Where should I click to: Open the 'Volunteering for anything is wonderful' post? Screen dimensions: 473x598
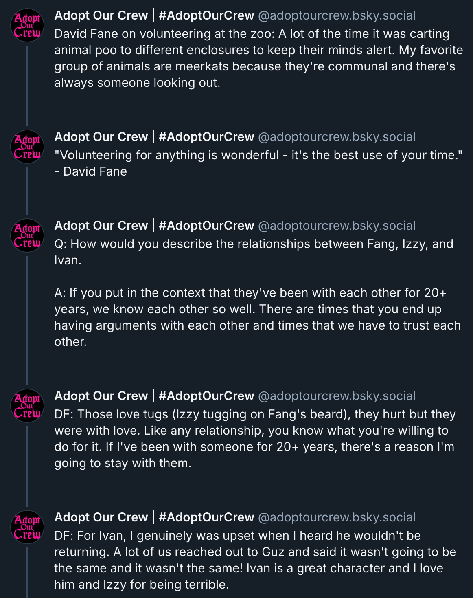pyautogui.click(x=258, y=163)
